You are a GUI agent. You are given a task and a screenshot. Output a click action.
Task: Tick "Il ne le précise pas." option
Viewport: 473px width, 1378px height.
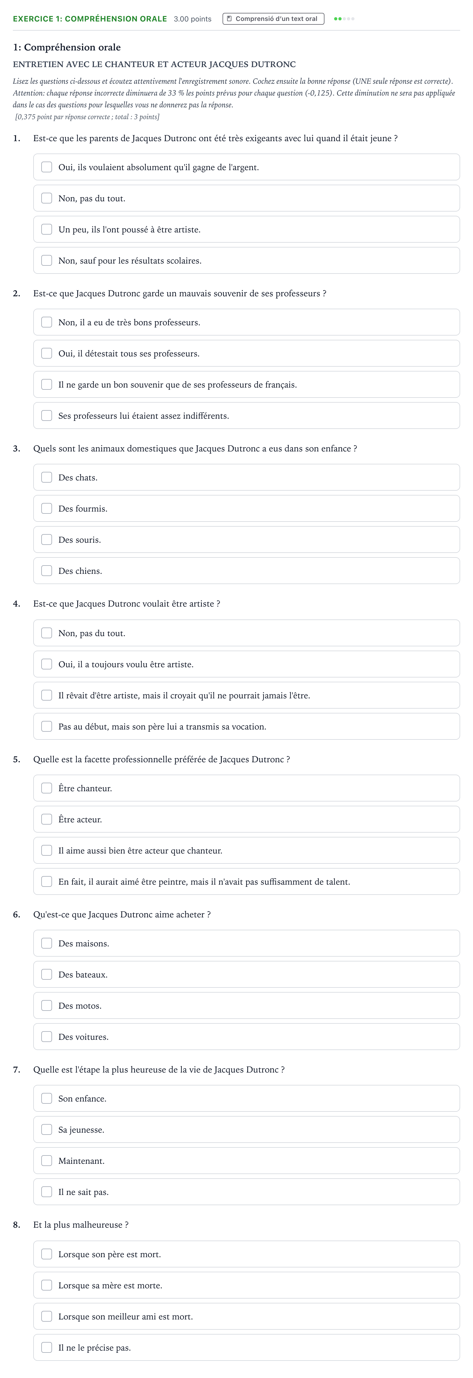pos(47,1347)
